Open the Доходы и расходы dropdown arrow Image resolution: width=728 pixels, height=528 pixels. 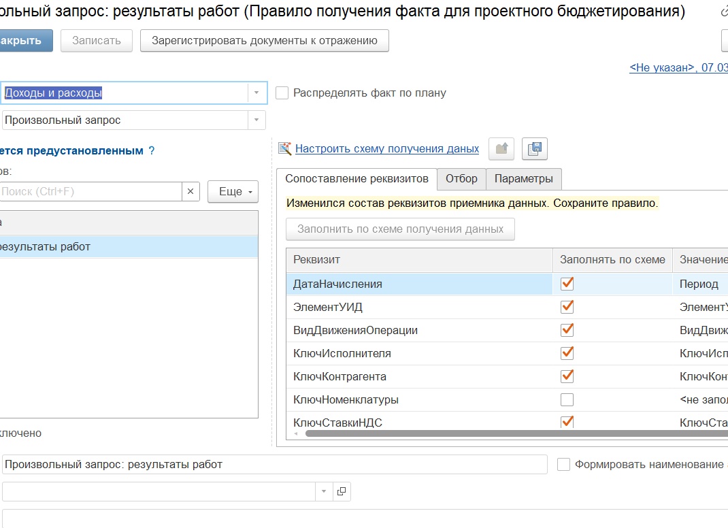click(x=257, y=93)
